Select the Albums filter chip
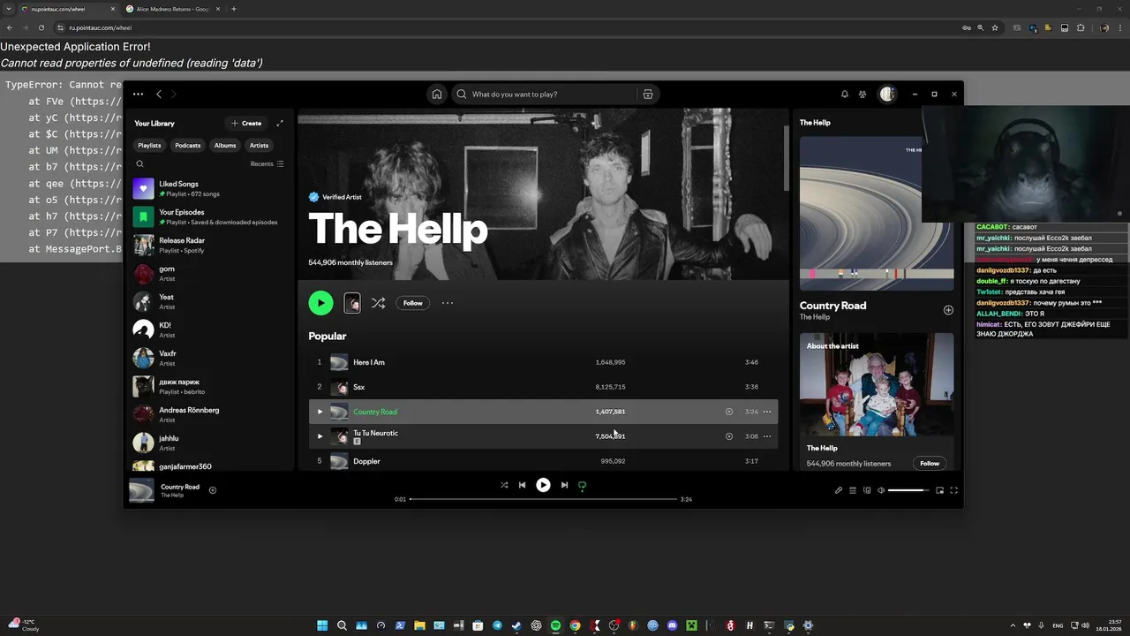This screenshot has height=636, width=1130. [x=225, y=145]
